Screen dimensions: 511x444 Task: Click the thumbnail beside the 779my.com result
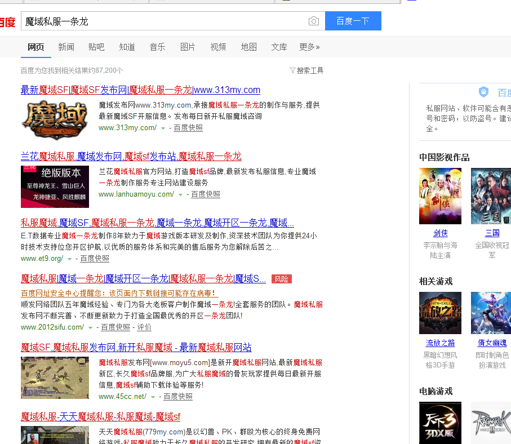pyautogui.click(x=55, y=435)
